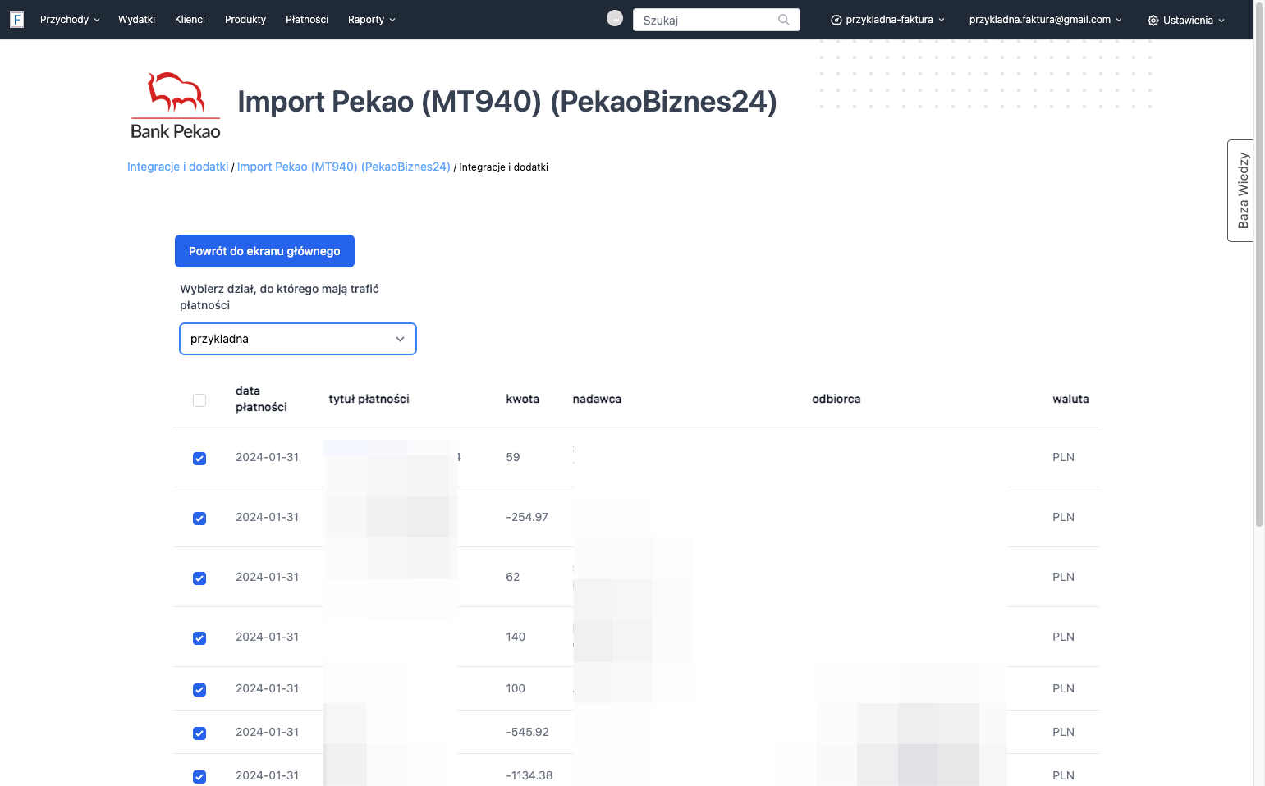The height and width of the screenshot is (786, 1265).
Task: Uncheck the row with amount -254.97
Action: [199, 519]
